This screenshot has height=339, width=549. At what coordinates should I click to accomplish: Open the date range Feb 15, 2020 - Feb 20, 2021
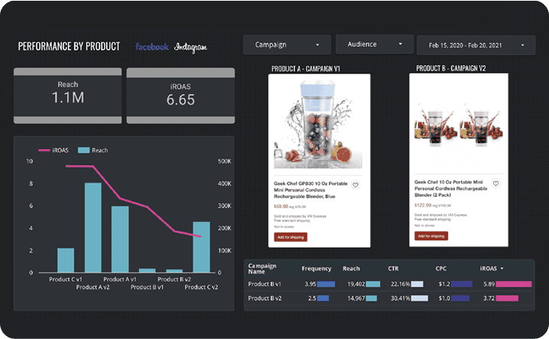point(476,45)
